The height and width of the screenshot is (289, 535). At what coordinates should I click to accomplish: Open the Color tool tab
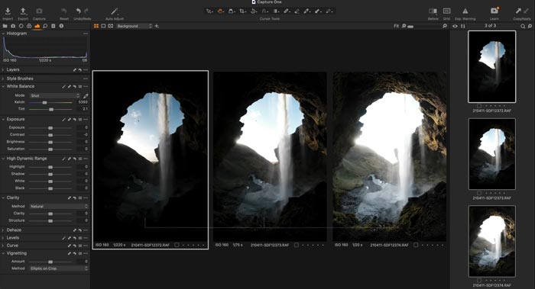[29, 26]
